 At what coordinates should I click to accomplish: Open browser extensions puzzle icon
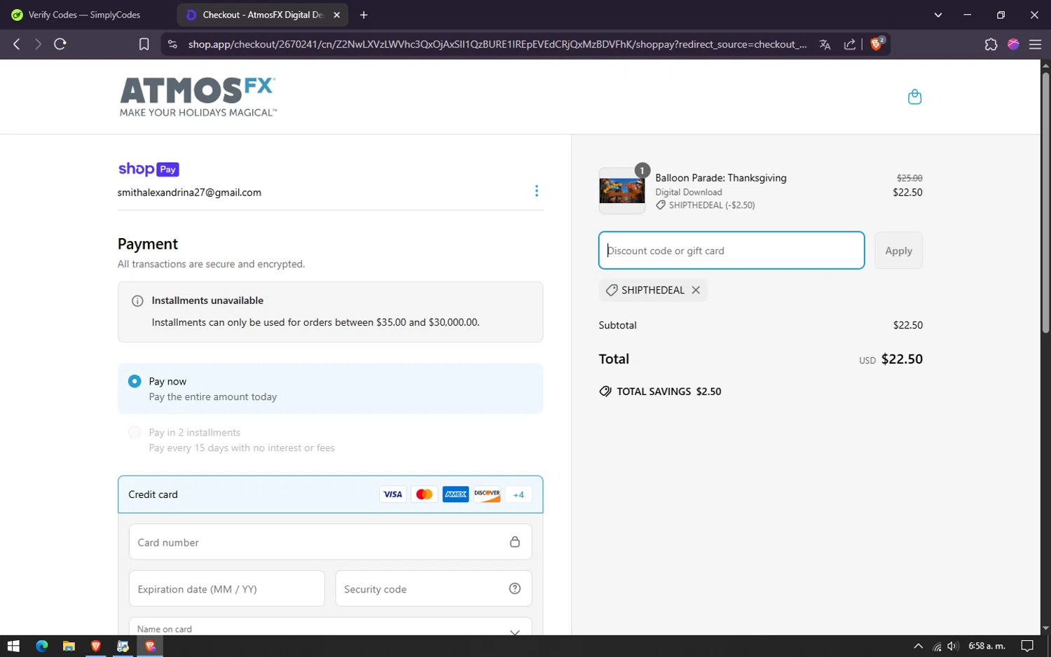[991, 44]
